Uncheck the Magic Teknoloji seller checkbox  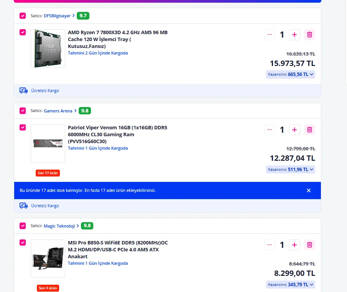pyautogui.click(x=23, y=226)
